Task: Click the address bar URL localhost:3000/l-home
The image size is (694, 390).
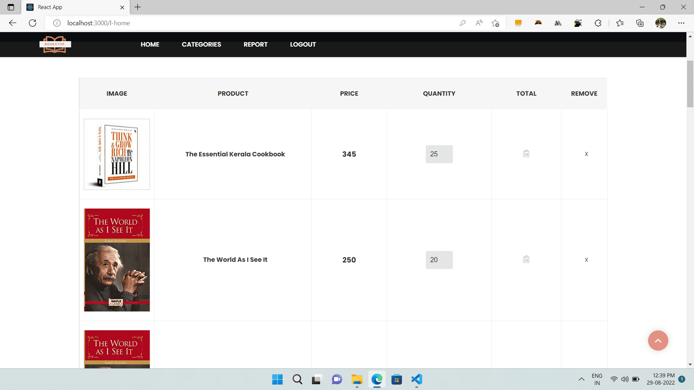Action: [99, 23]
